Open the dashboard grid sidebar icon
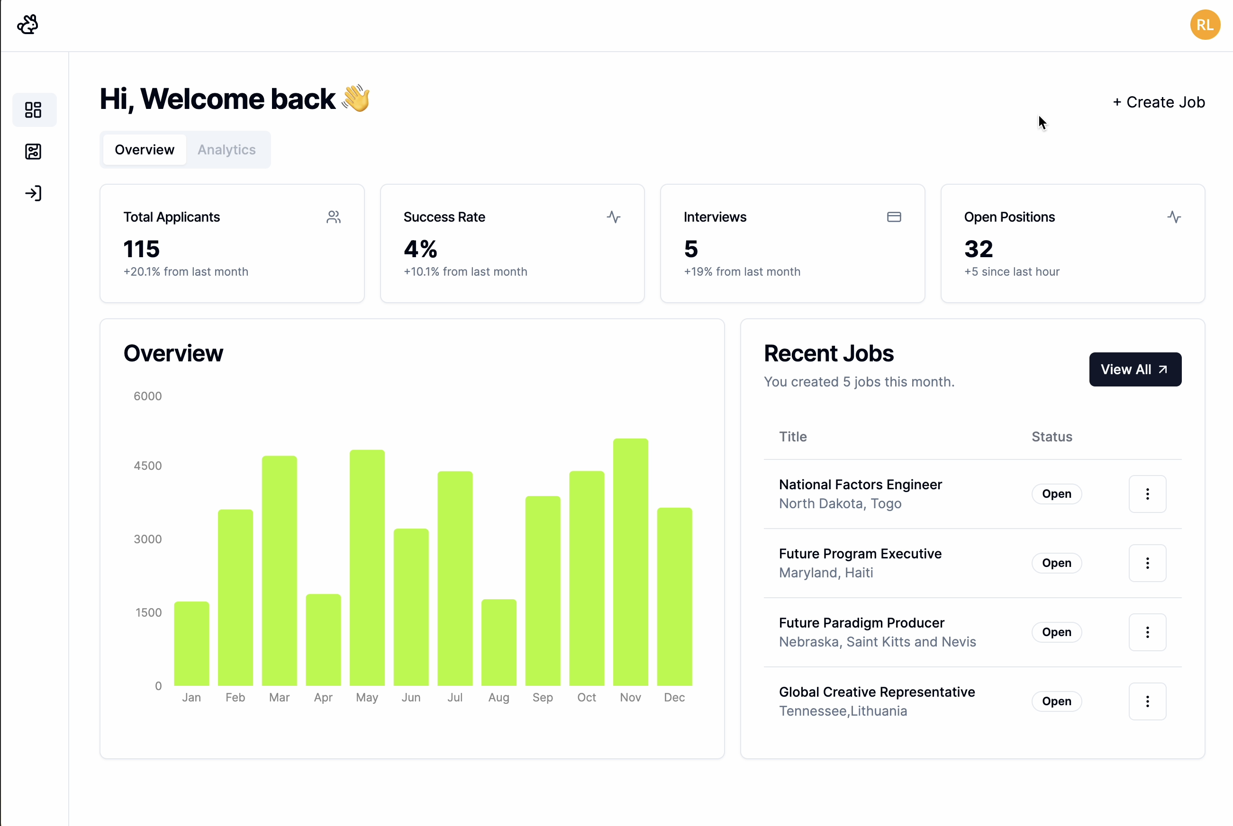Screen dimensions: 1233x826 coord(33,109)
